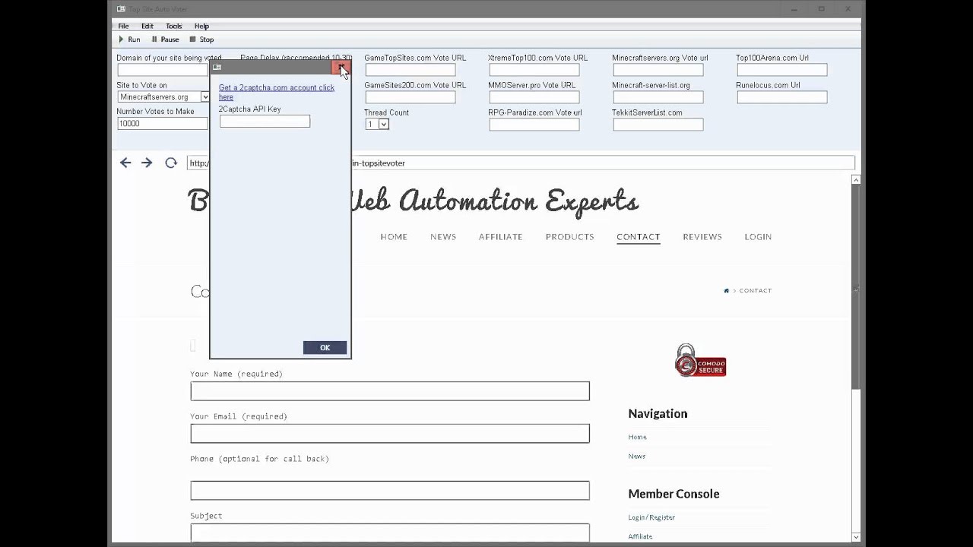Click the GameTopSites.com Vote URL field

(410, 70)
